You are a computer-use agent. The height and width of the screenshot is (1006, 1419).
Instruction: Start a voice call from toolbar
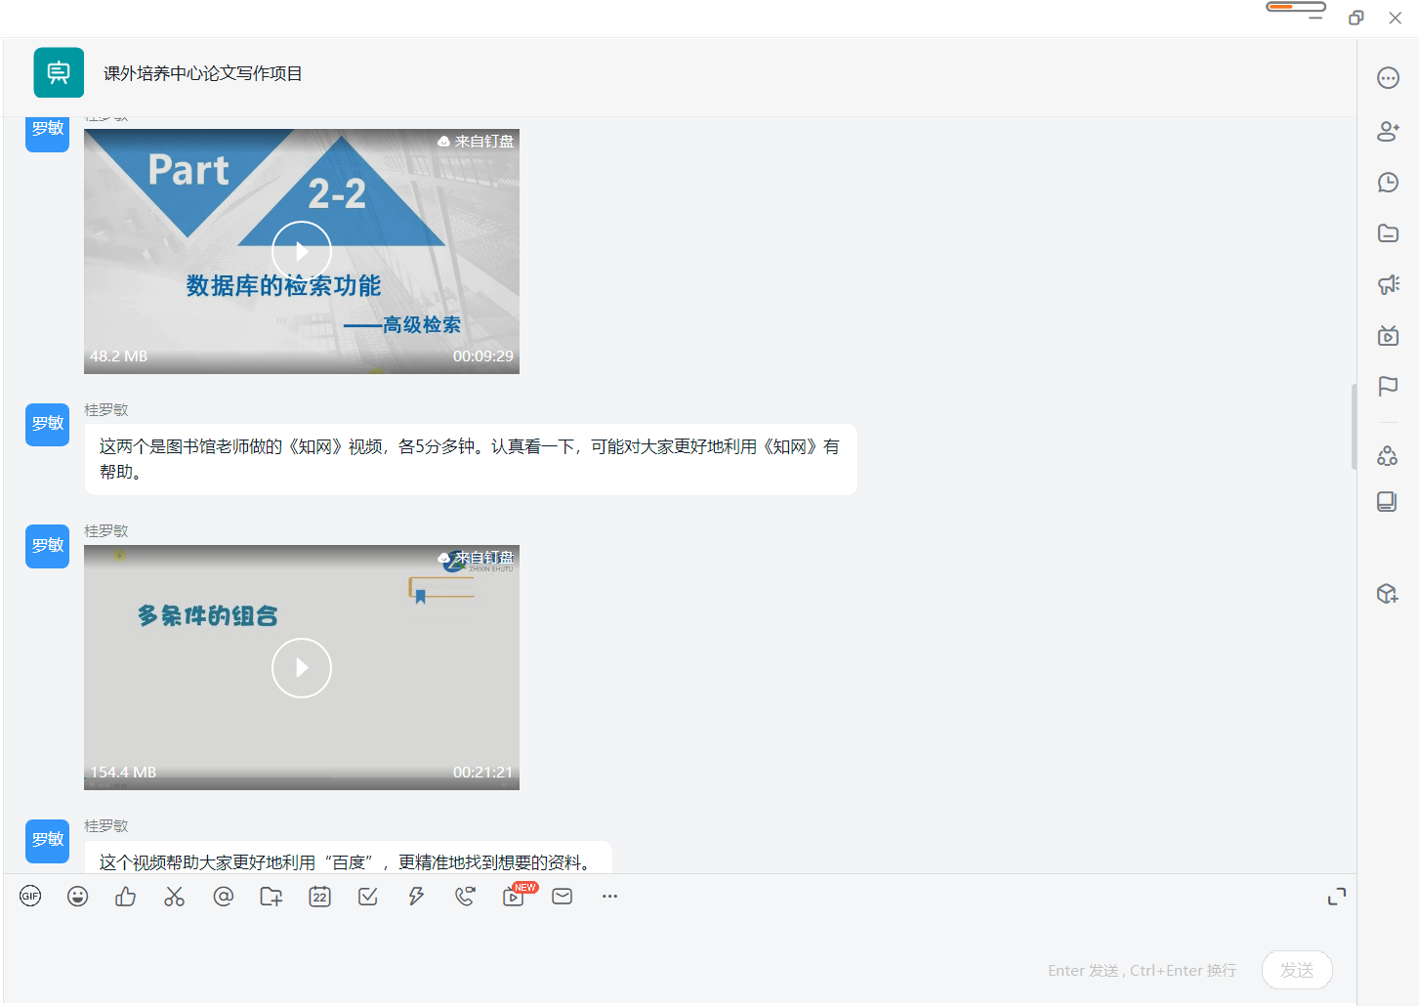pos(465,896)
